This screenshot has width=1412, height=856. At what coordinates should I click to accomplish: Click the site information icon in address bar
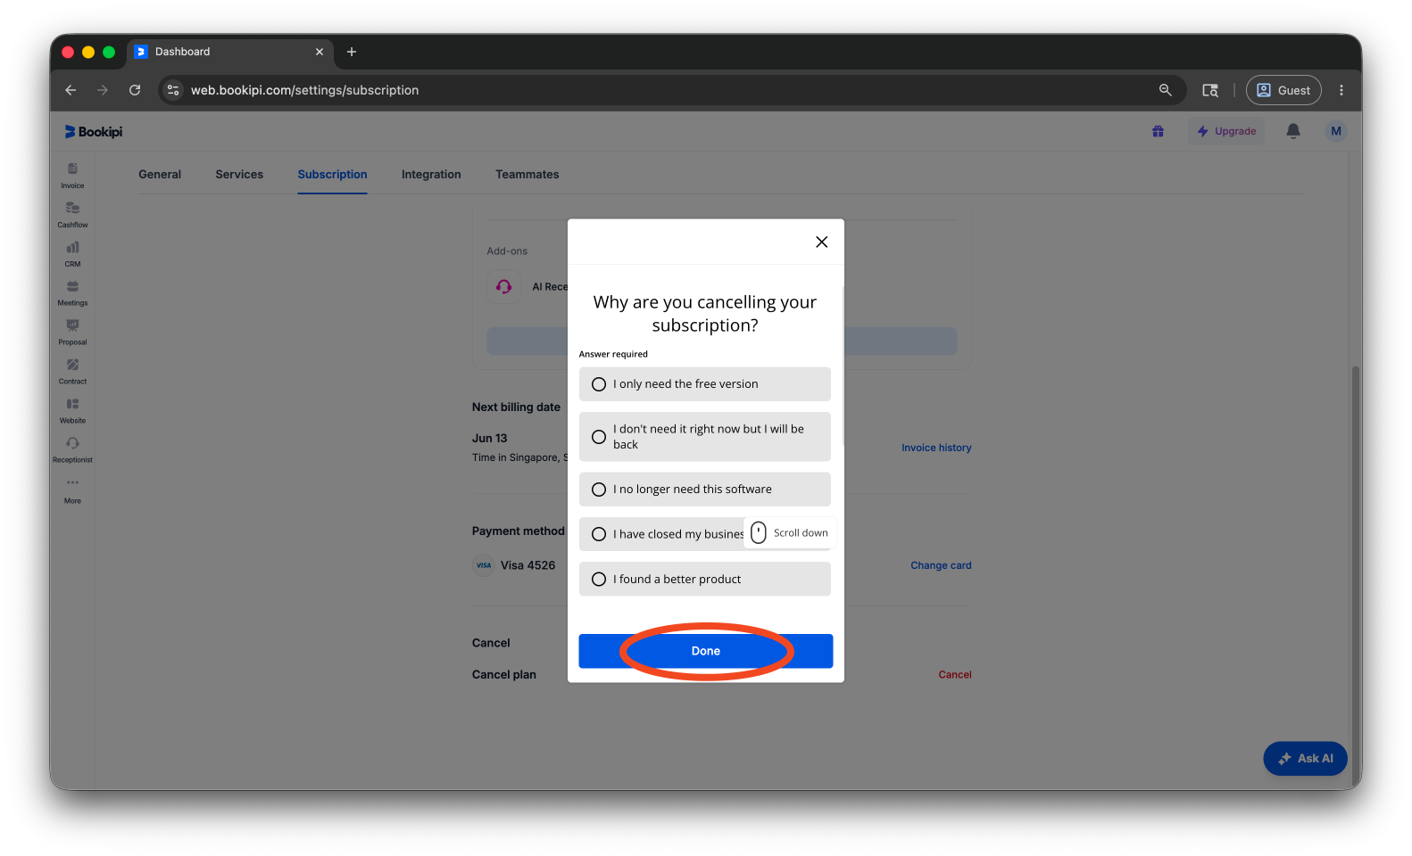tap(174, 90)
